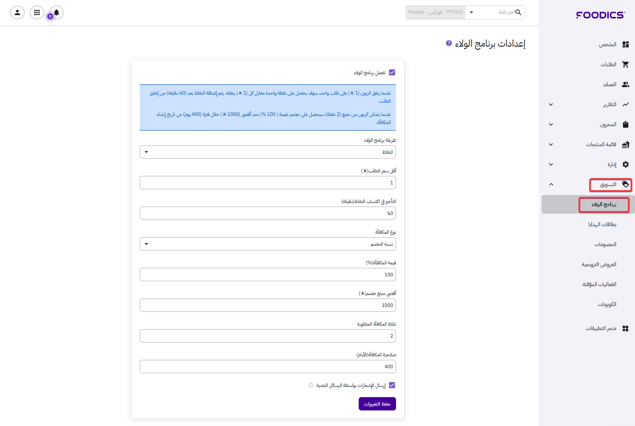
Task: Open the نوع المكافأة dropdown
Action: (268, 244)
